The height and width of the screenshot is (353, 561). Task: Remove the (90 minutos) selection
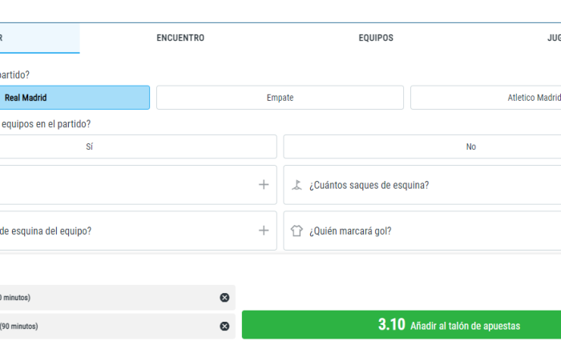point(224,327)
